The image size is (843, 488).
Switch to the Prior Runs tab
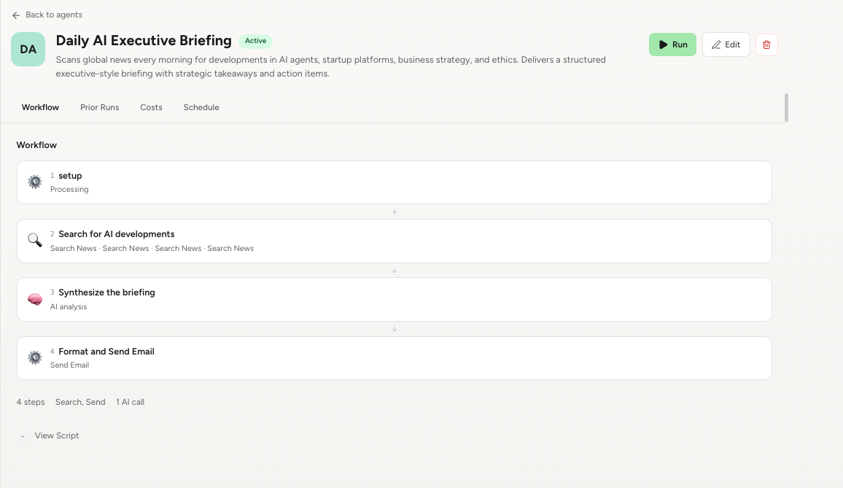coord(99,107)
